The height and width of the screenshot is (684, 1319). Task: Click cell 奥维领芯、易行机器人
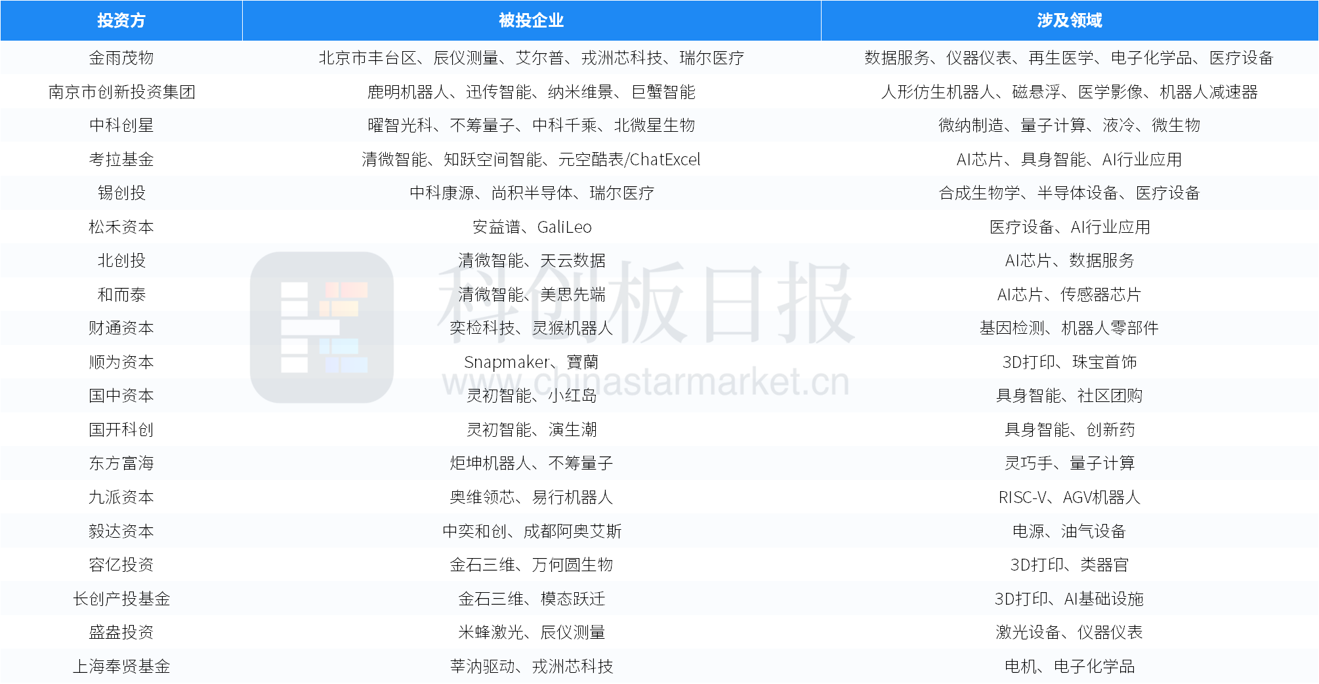coord(532,497)
